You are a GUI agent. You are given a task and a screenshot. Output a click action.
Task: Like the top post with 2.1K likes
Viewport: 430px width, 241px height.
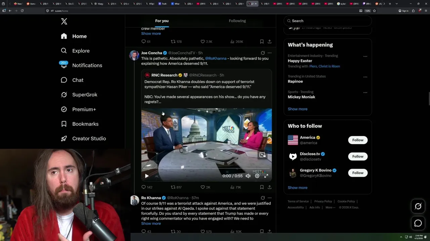206,42
